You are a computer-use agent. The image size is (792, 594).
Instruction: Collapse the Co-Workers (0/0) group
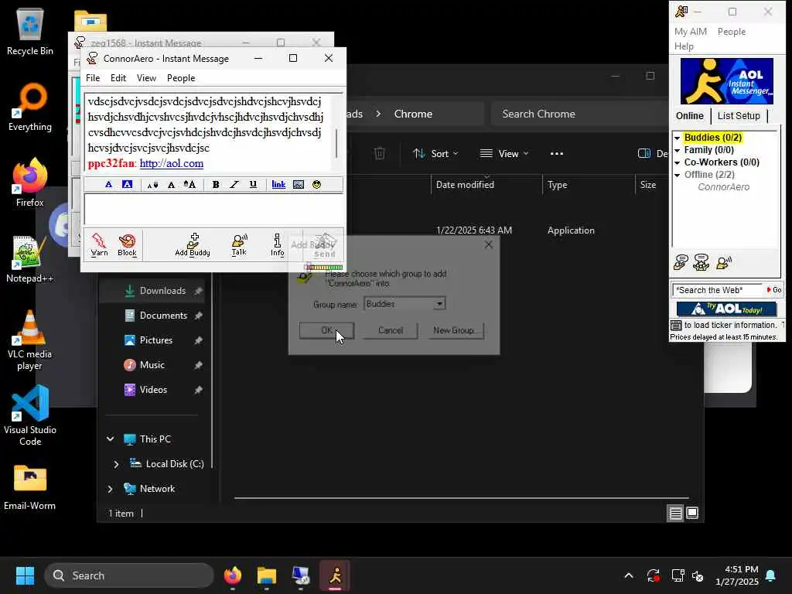[x=678, y=162]
